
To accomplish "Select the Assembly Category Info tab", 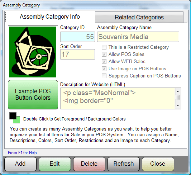I will pyautogui.click(x=50, y=17).
